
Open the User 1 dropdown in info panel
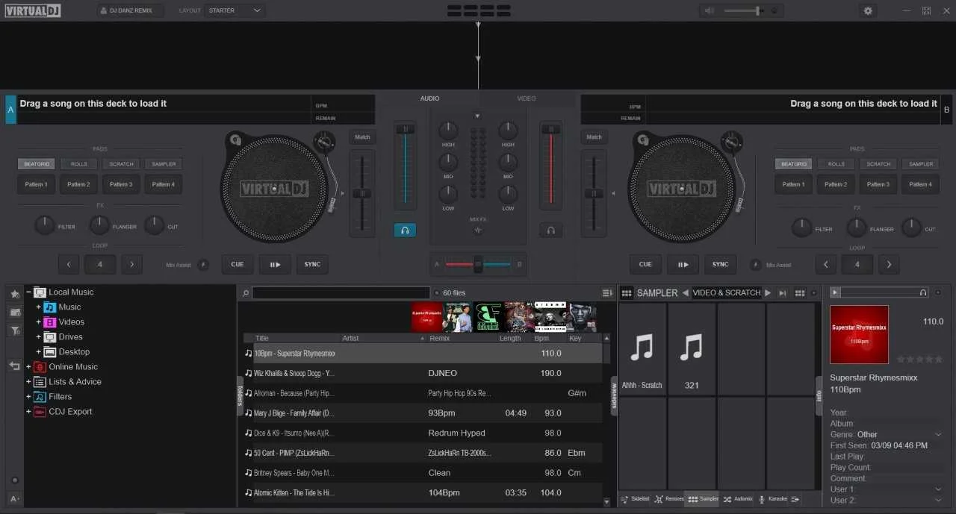pyautogui.click(x=938, y=489)
